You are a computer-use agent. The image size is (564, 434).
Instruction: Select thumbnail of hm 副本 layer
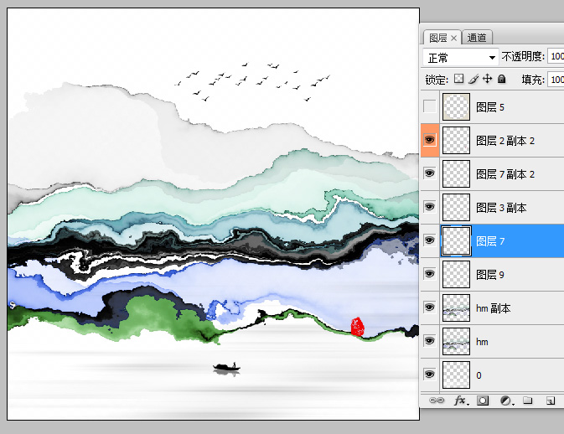coord(456,307)
